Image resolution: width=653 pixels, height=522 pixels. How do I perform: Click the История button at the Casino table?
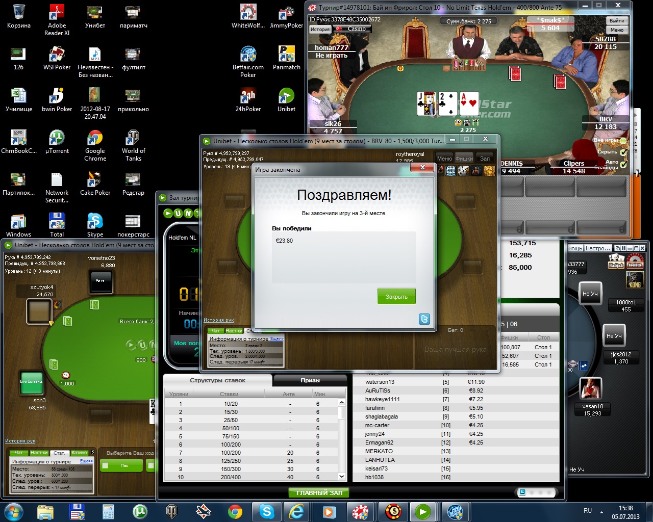coord(320,29)
